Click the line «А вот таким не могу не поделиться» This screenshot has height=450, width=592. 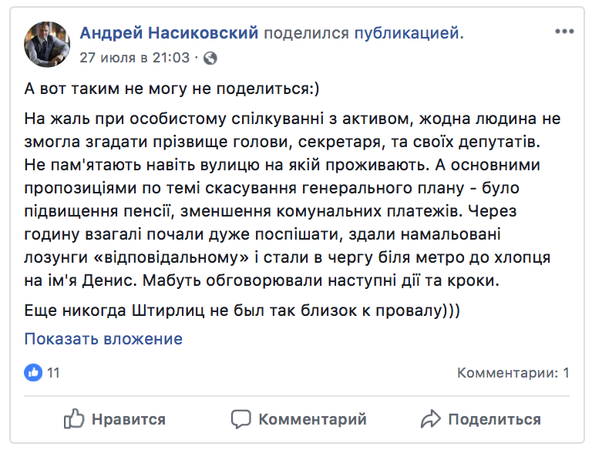click(x=171, y=88)
